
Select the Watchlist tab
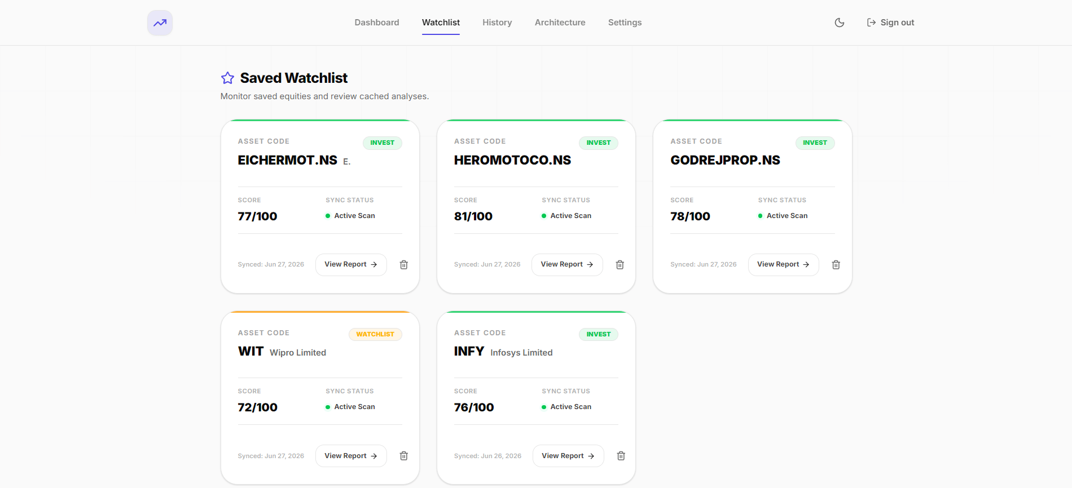click(x=441, y=23)
